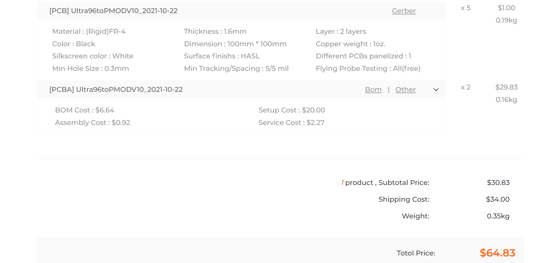Click the PCBA quantity x 2
The height and width of the screenshot is (263, 557).
click(x=465, y=87)
